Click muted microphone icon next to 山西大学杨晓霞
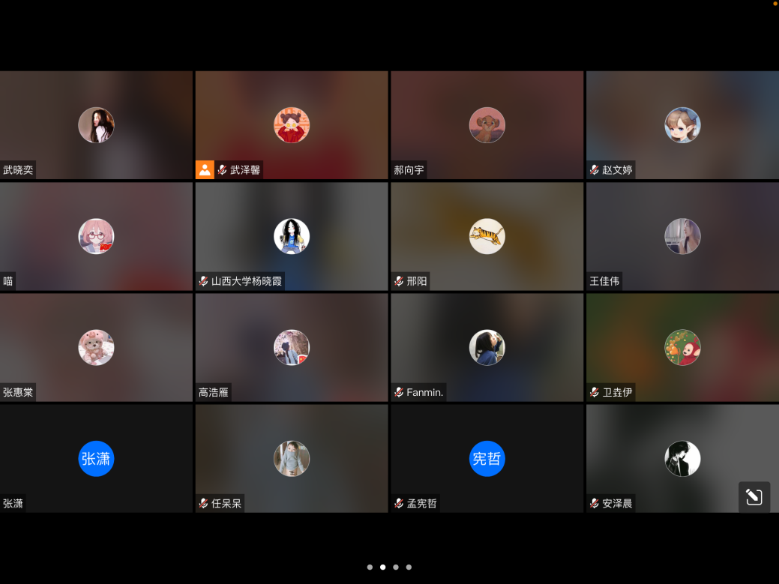Viewport: 779px width, 584px height. (x=203, y=281)
